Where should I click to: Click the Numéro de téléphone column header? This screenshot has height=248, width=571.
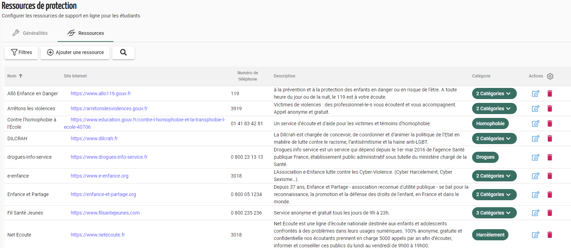[x=248, y=76]
